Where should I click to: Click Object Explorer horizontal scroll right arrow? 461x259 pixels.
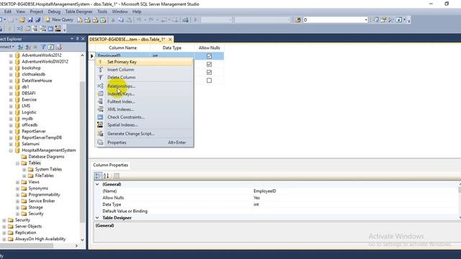click(77, 245)
